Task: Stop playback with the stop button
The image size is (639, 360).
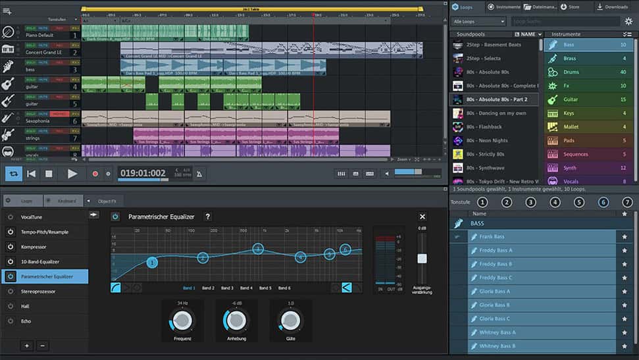Action: coord(49,174)
